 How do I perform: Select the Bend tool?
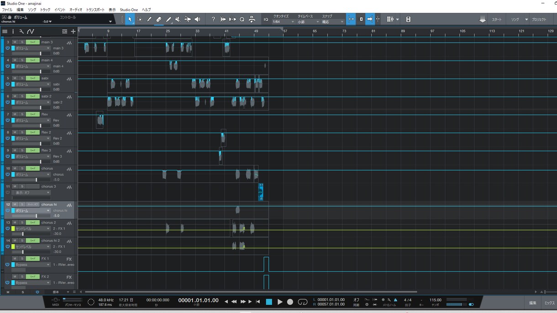pyautogui.click(x=188, y=19)
